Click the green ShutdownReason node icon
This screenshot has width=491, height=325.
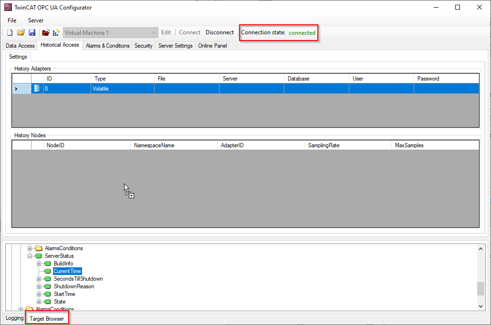tap(48, 286)
